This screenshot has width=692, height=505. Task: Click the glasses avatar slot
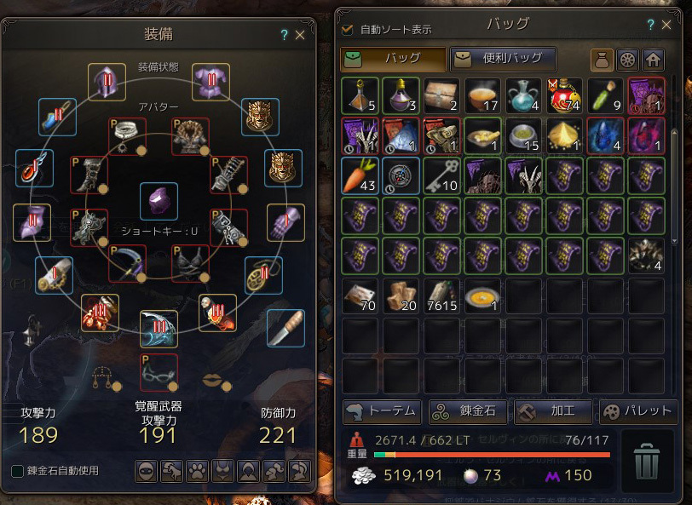(x=159, y=373)
